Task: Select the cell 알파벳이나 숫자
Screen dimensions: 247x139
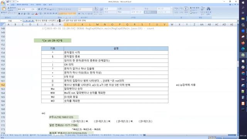Action: (x=116, y=89)
